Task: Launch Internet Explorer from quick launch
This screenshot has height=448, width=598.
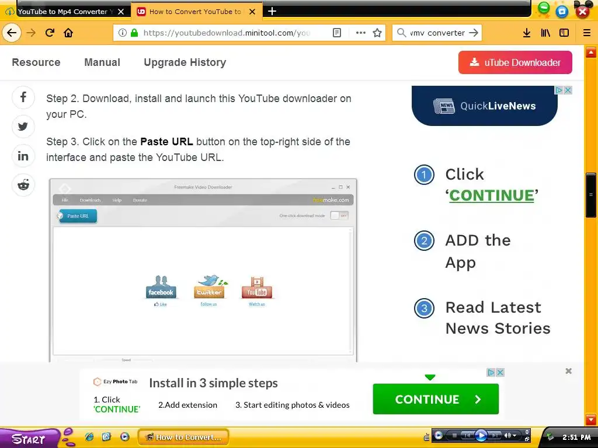Action: (89, 437)
